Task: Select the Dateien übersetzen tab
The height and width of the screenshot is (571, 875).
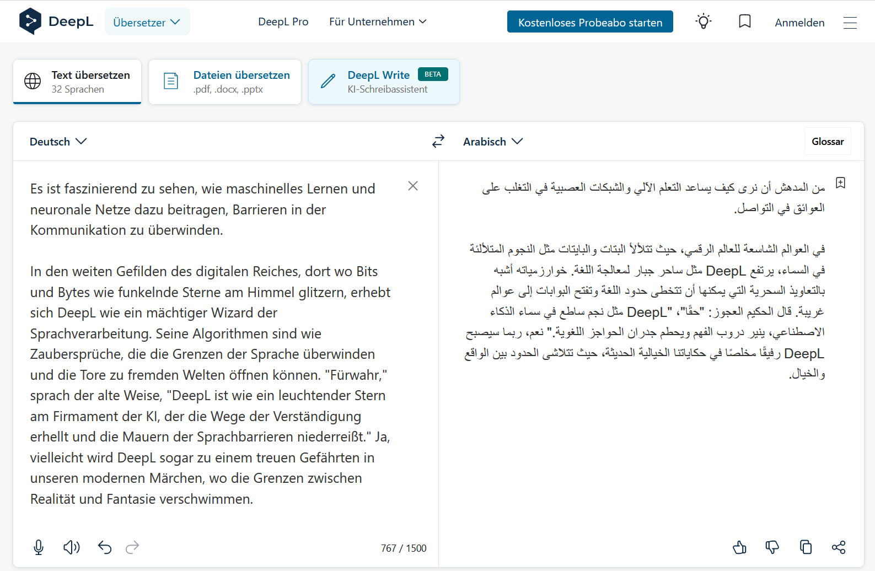Action: (225, 82)
